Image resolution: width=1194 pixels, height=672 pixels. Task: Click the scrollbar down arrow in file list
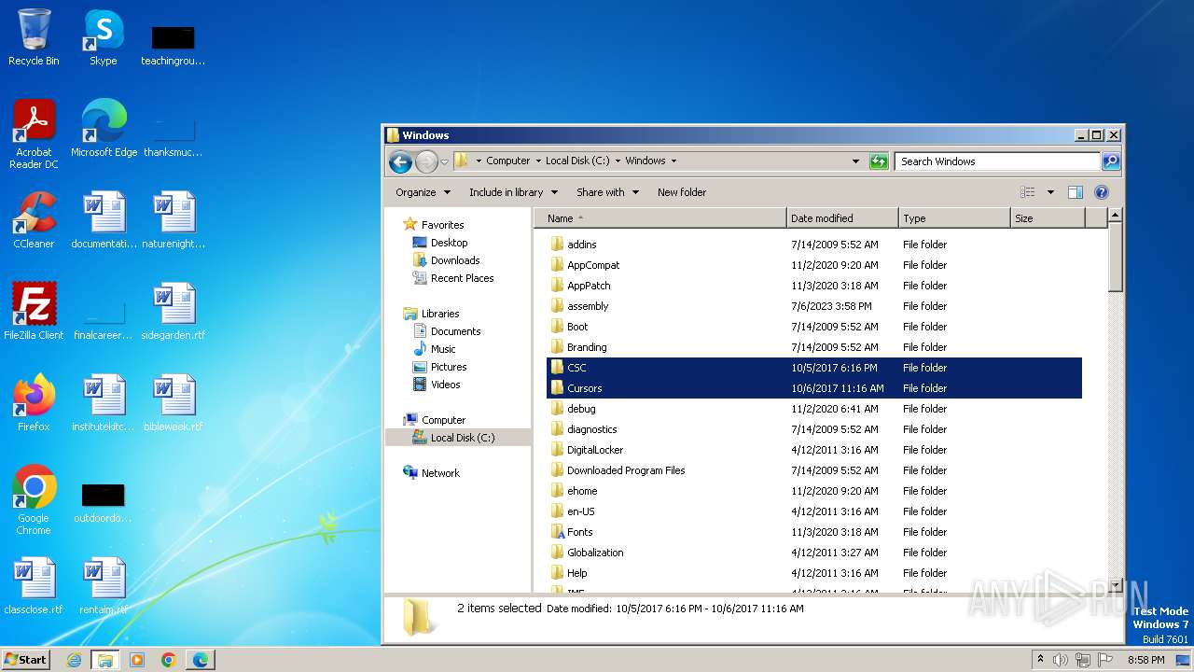tap(1115, 586)
